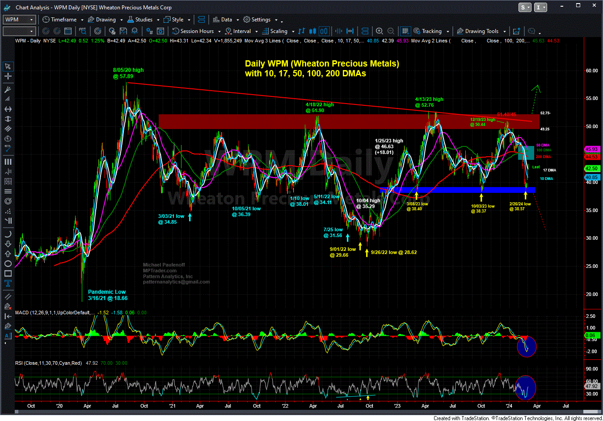Open the WPM symbol dropdown

point(31,20)
